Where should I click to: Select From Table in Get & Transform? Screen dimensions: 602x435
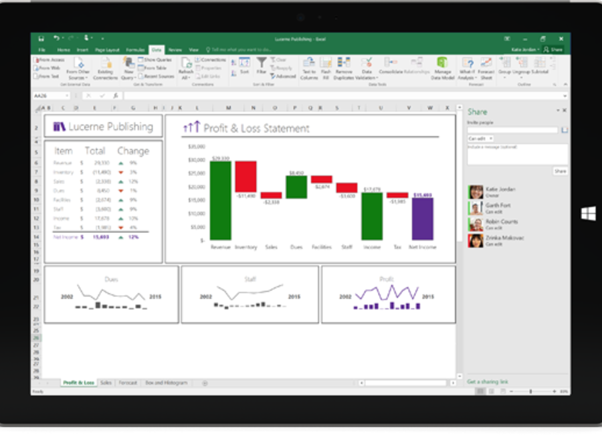click(153, 68)
